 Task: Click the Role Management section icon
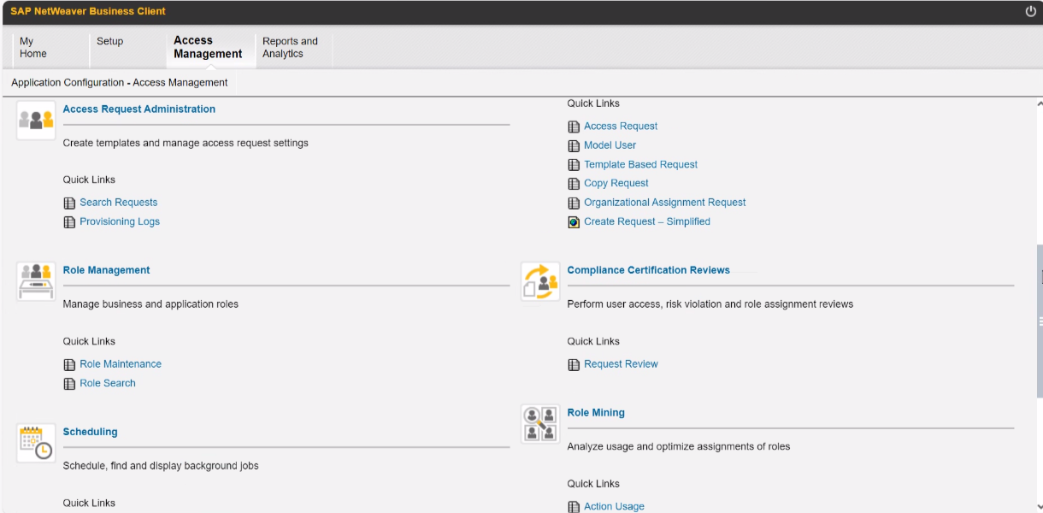[x=36, y=281]
